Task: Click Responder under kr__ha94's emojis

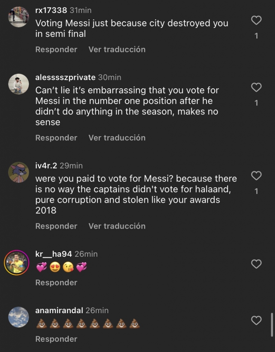Action: point(56,283)
